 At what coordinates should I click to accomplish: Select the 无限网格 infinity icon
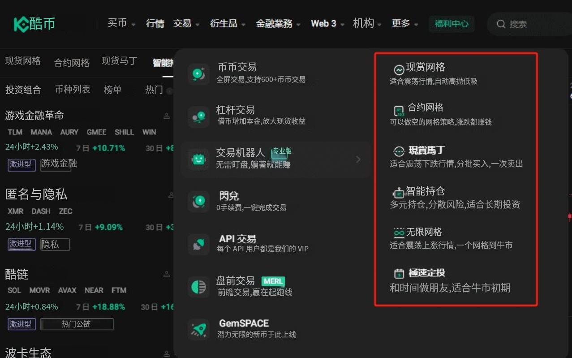pos(399,231)
